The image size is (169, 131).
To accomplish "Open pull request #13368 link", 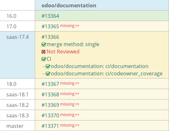I will coord(50,94).
